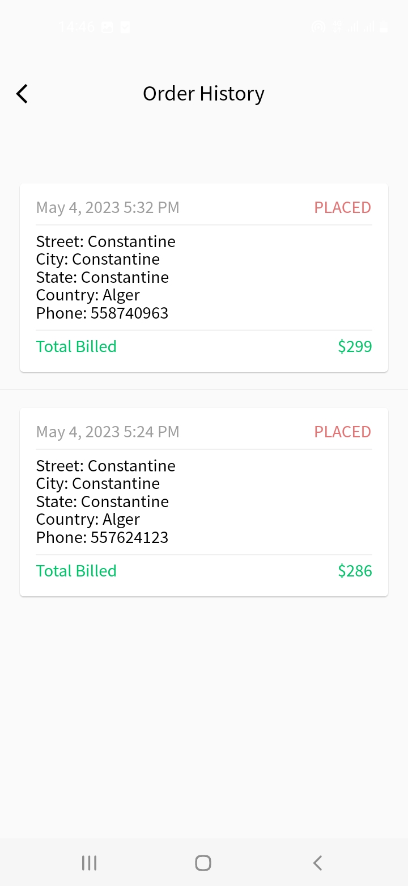The height and width of the screenshot is (886, 408).
Task: Tap the Order History title
Action: coord(203,94)
